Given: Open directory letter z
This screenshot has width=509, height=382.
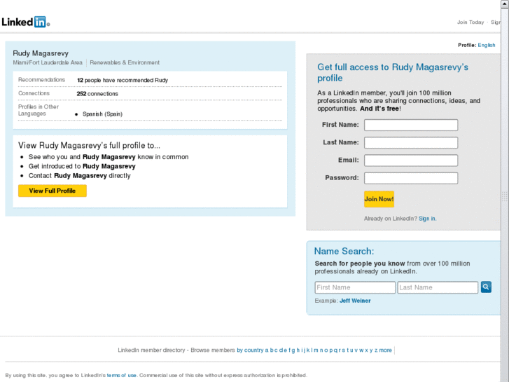Looking at the screenshot, I should 376,350.
